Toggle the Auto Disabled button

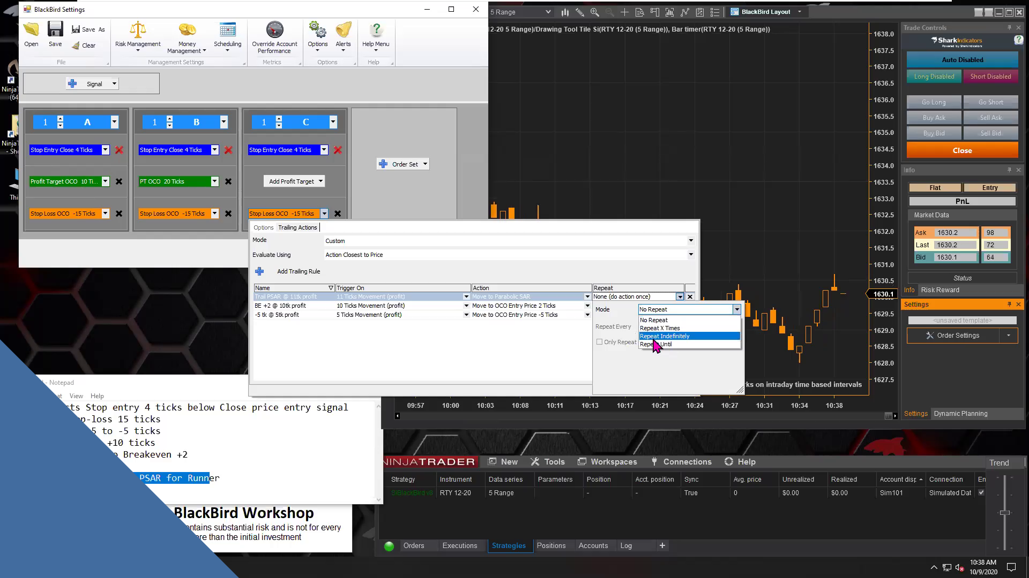[963, 60]
